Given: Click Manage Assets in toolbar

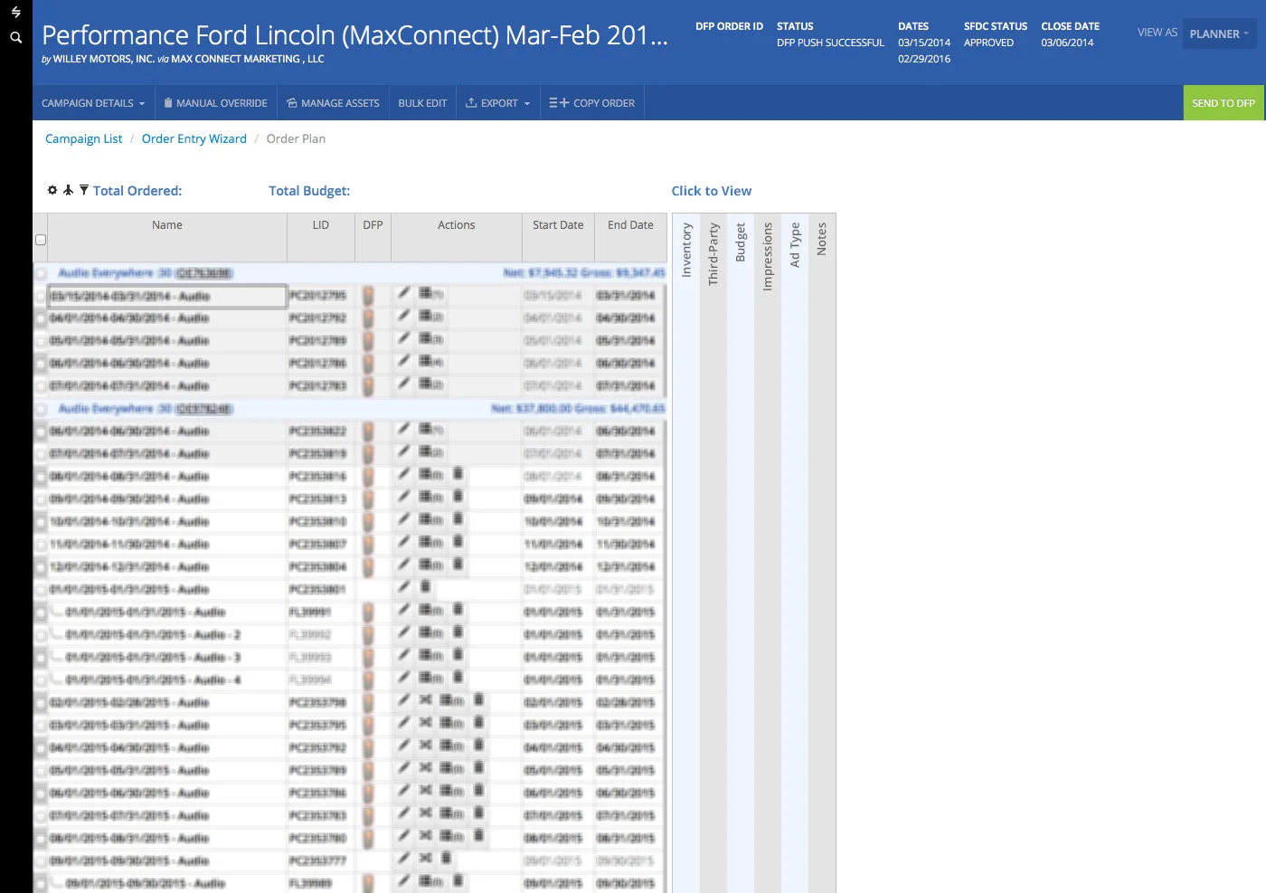Looking at the screenshot, I should click(333, 103).
